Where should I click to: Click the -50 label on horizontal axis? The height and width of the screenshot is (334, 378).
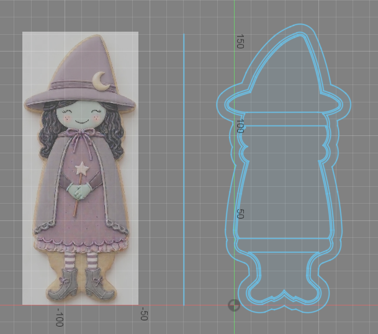point(143,314)
